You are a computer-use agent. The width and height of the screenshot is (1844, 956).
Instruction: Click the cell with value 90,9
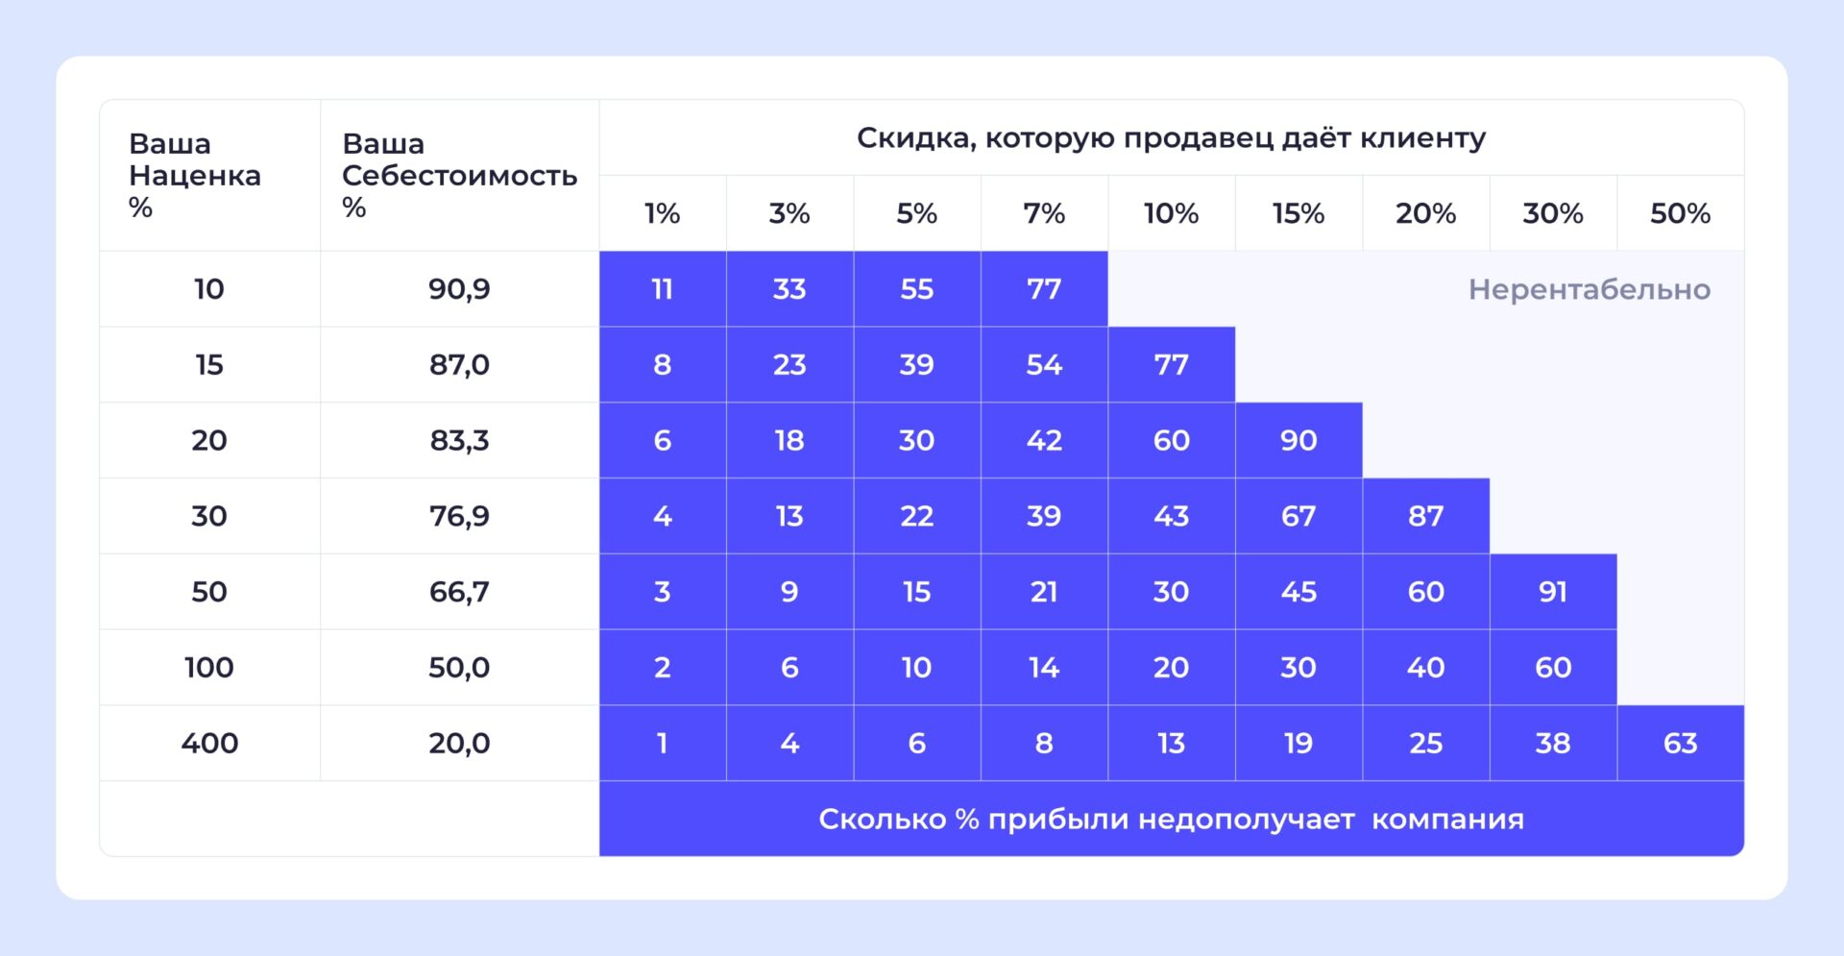pos(459,289)
